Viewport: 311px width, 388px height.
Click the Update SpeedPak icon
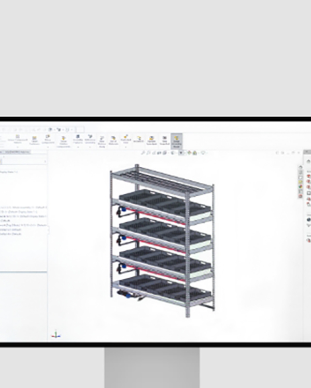[x=152, y=140]
